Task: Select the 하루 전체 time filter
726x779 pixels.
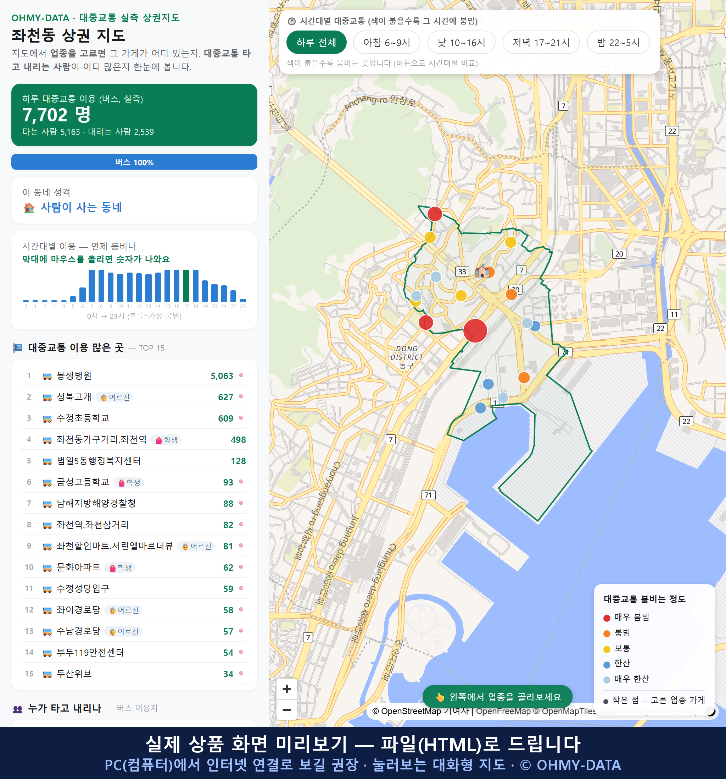Action: pyautogui.click(x=316, y=42)
